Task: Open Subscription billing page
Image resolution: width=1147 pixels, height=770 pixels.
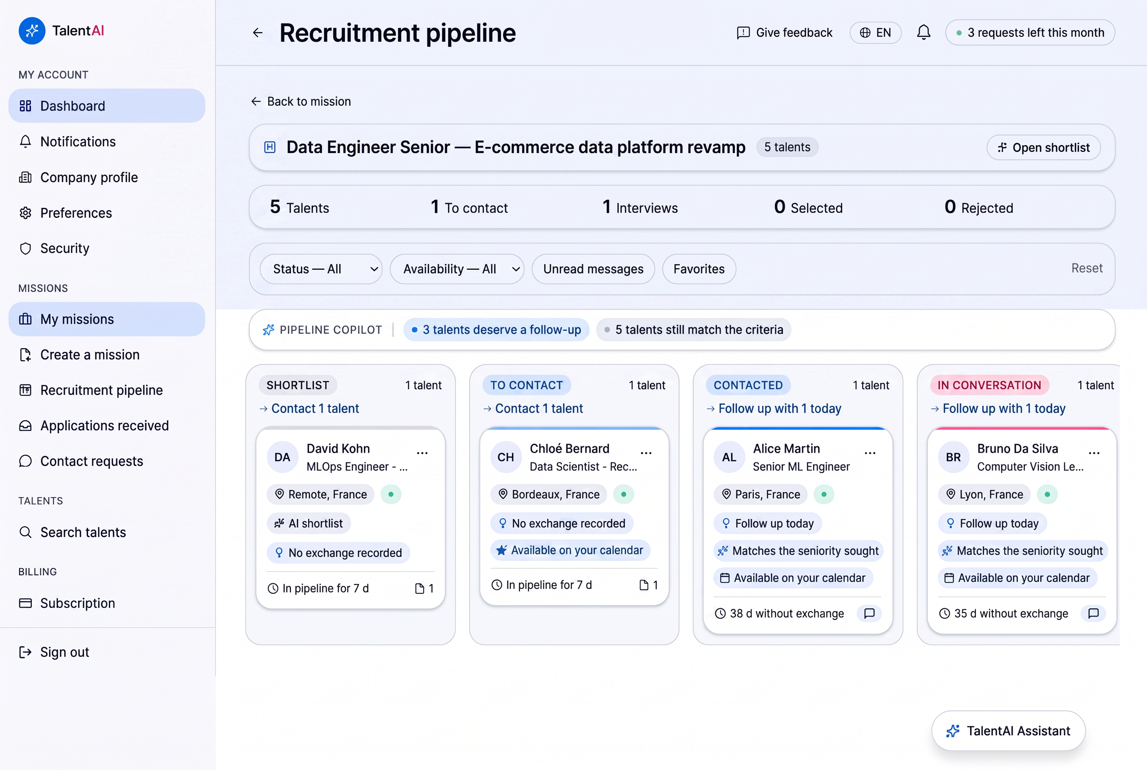Action: [x=107, y=603]
